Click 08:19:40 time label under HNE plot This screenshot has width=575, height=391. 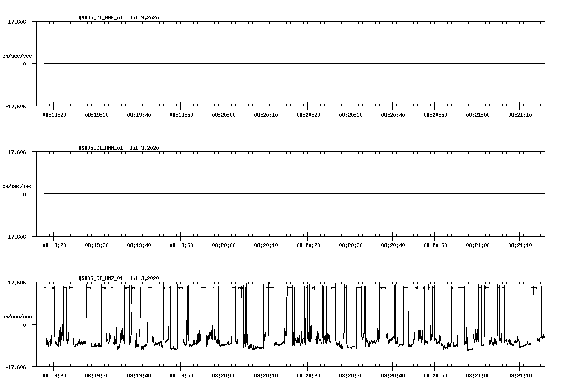click(139, 115)
